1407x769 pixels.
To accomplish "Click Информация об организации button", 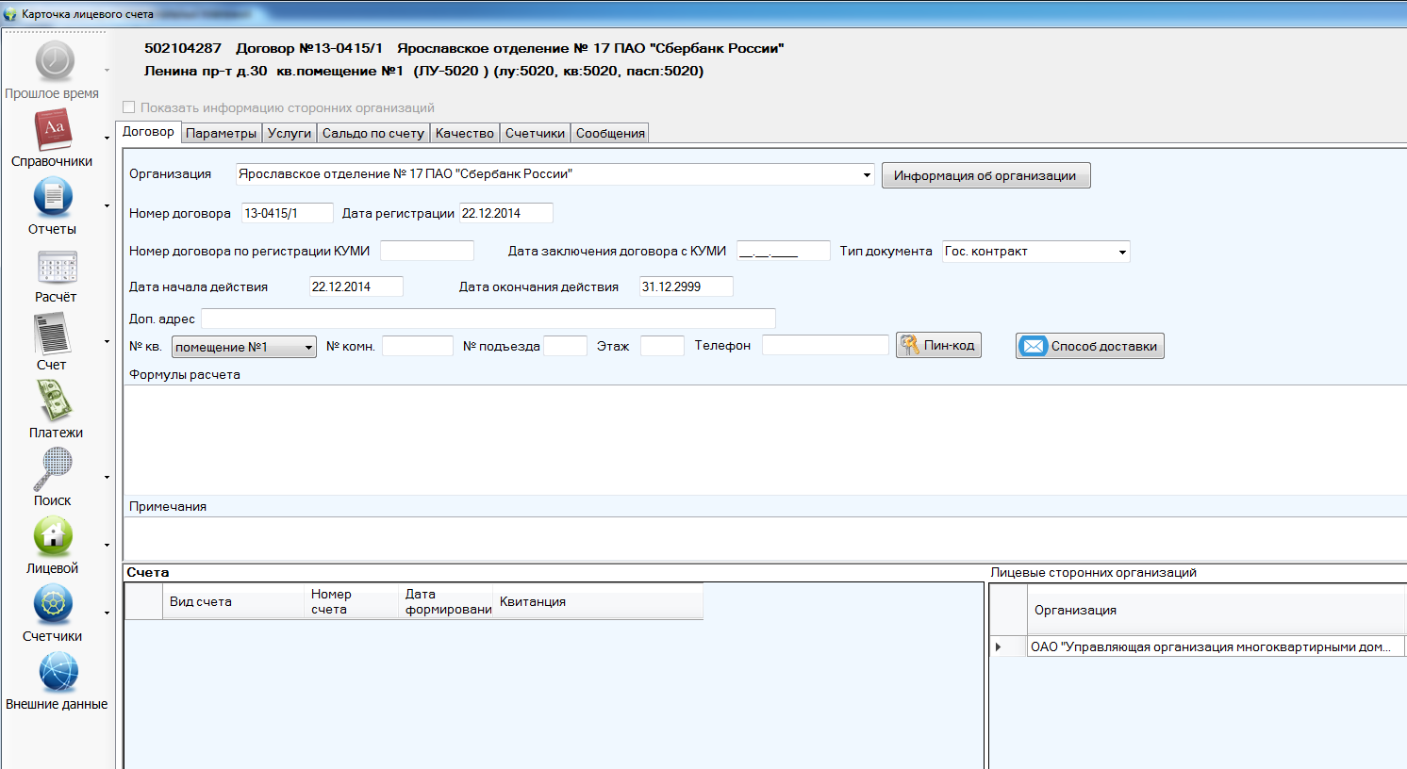I will (985, 176).
